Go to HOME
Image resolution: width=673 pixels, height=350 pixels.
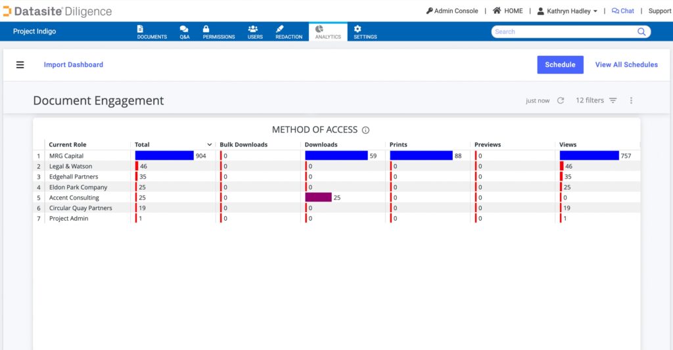pos(508,11)
